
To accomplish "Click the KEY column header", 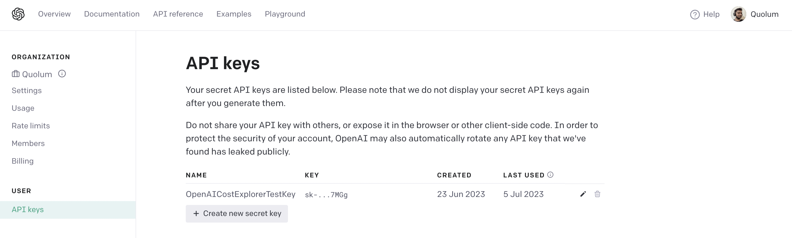I will coord(312,175).
